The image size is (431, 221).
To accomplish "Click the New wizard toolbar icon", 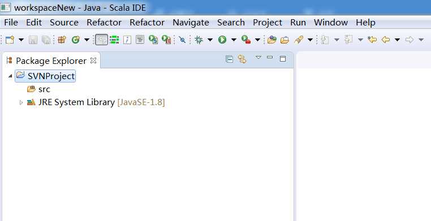I will [10, 40].
